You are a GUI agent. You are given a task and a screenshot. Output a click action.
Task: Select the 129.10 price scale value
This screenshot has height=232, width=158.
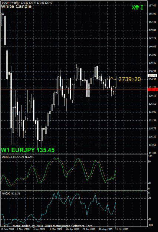coord(152,96)
